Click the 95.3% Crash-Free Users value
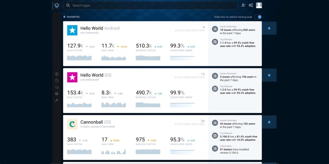Screen dimensions: 329x164 coord(177,140)
